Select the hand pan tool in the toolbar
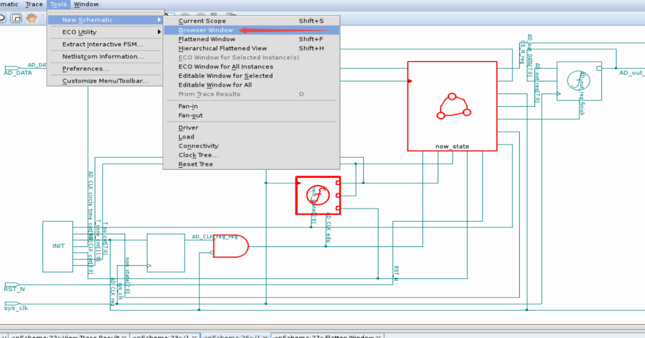645x338 pixels. pos(32,18)
